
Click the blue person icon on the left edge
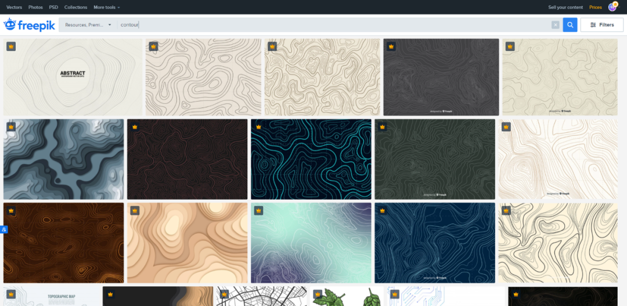pyautogui.click(x=3, y=230)
